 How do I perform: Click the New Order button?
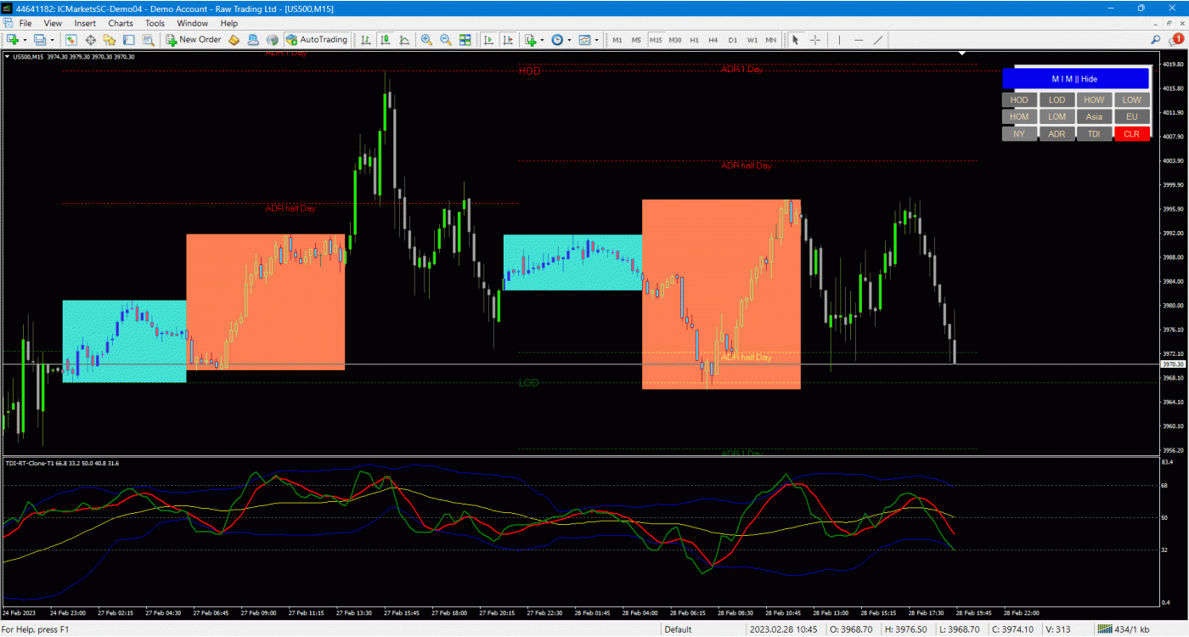click(x=194, y=40)
